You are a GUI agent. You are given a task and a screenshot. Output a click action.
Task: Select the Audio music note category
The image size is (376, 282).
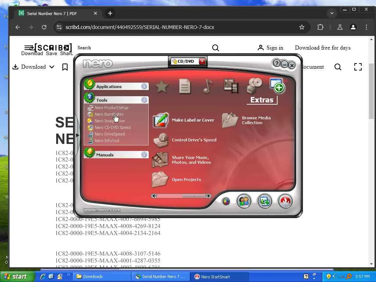(x=208, y=86)
